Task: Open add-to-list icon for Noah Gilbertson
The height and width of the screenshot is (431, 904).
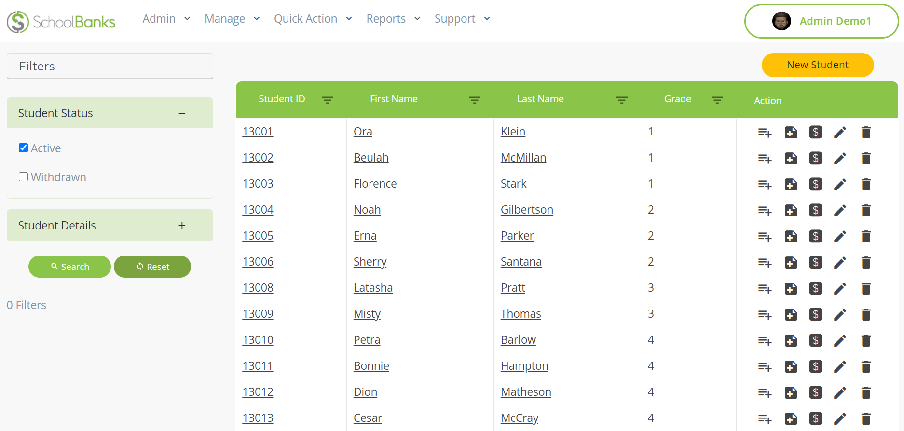Action: (x=765, y=211)
